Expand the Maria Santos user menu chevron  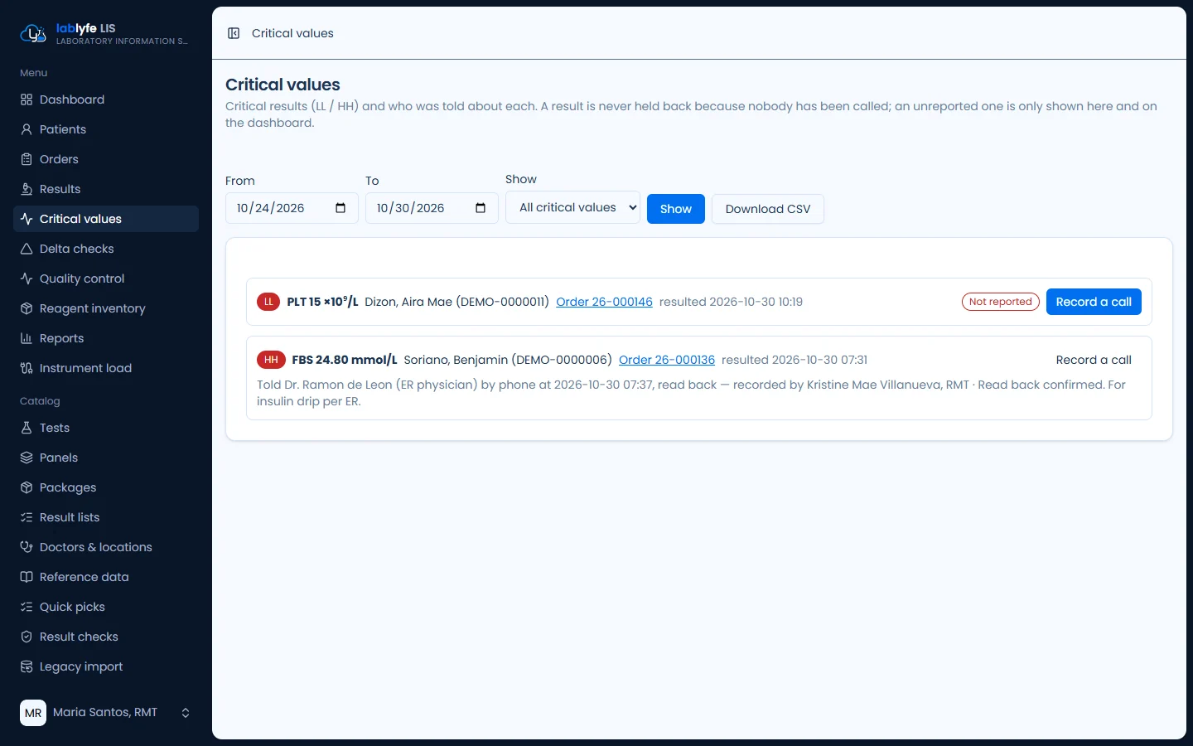[186, 713]
